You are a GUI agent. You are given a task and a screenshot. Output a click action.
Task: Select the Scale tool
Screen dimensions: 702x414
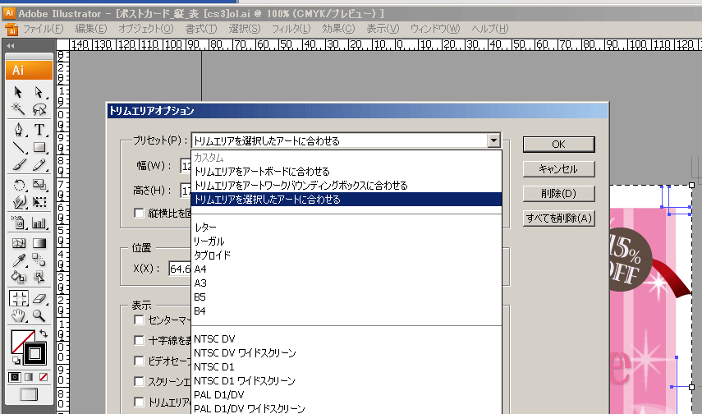pos(39,185)
